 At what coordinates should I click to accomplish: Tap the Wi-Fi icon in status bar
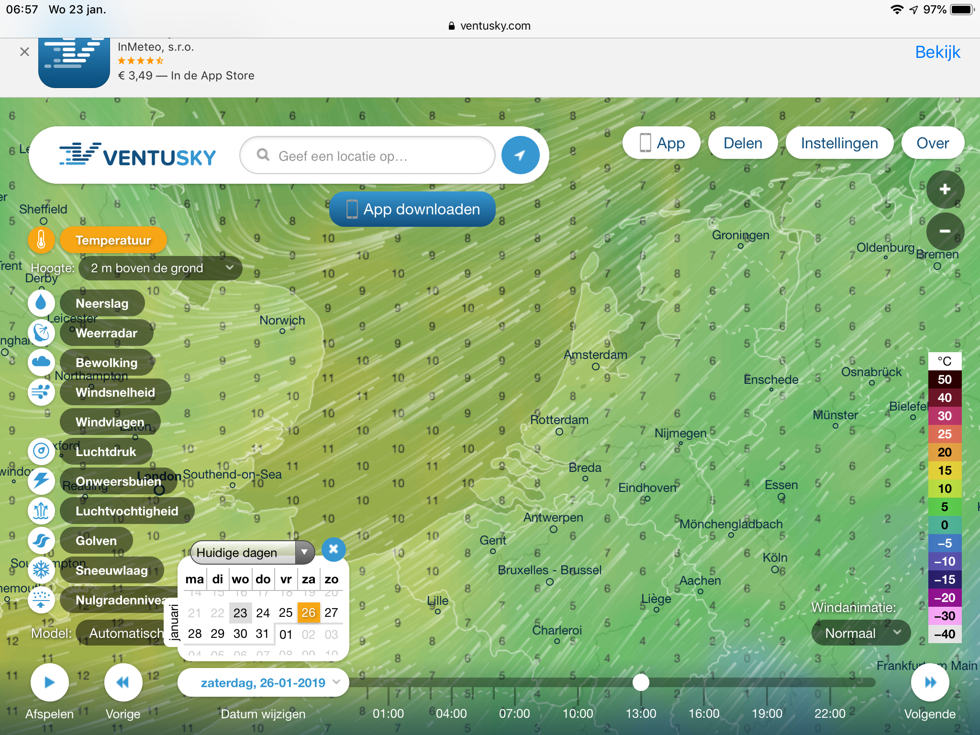[896, 10]
